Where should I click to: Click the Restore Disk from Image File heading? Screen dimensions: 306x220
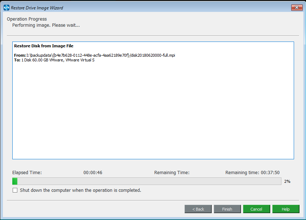tap(44, 46)
